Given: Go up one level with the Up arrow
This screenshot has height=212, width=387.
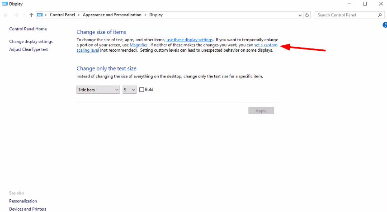Looking at the screenshot, I should click(31, 15).
